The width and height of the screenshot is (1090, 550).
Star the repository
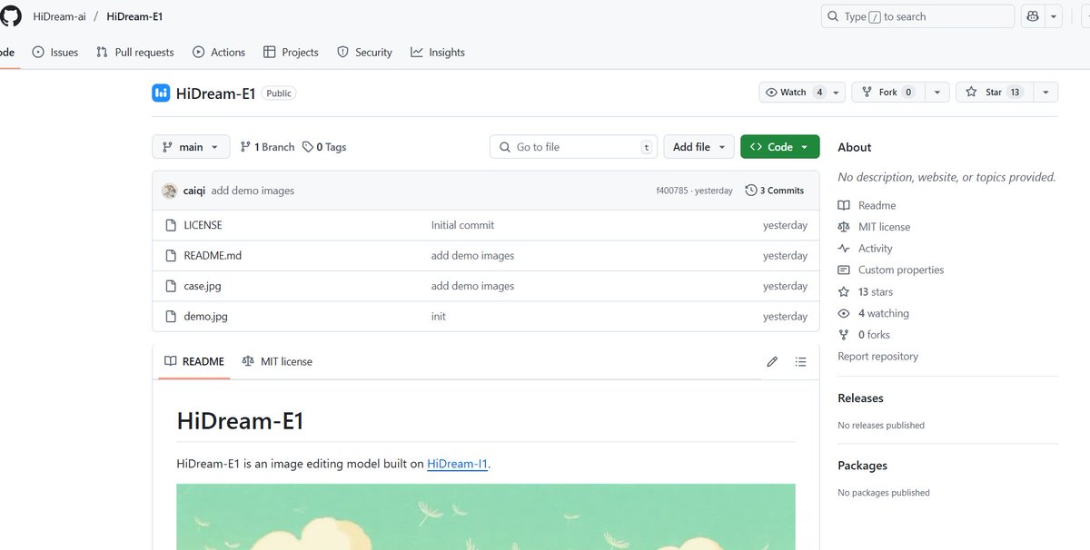tap(993, 93)
